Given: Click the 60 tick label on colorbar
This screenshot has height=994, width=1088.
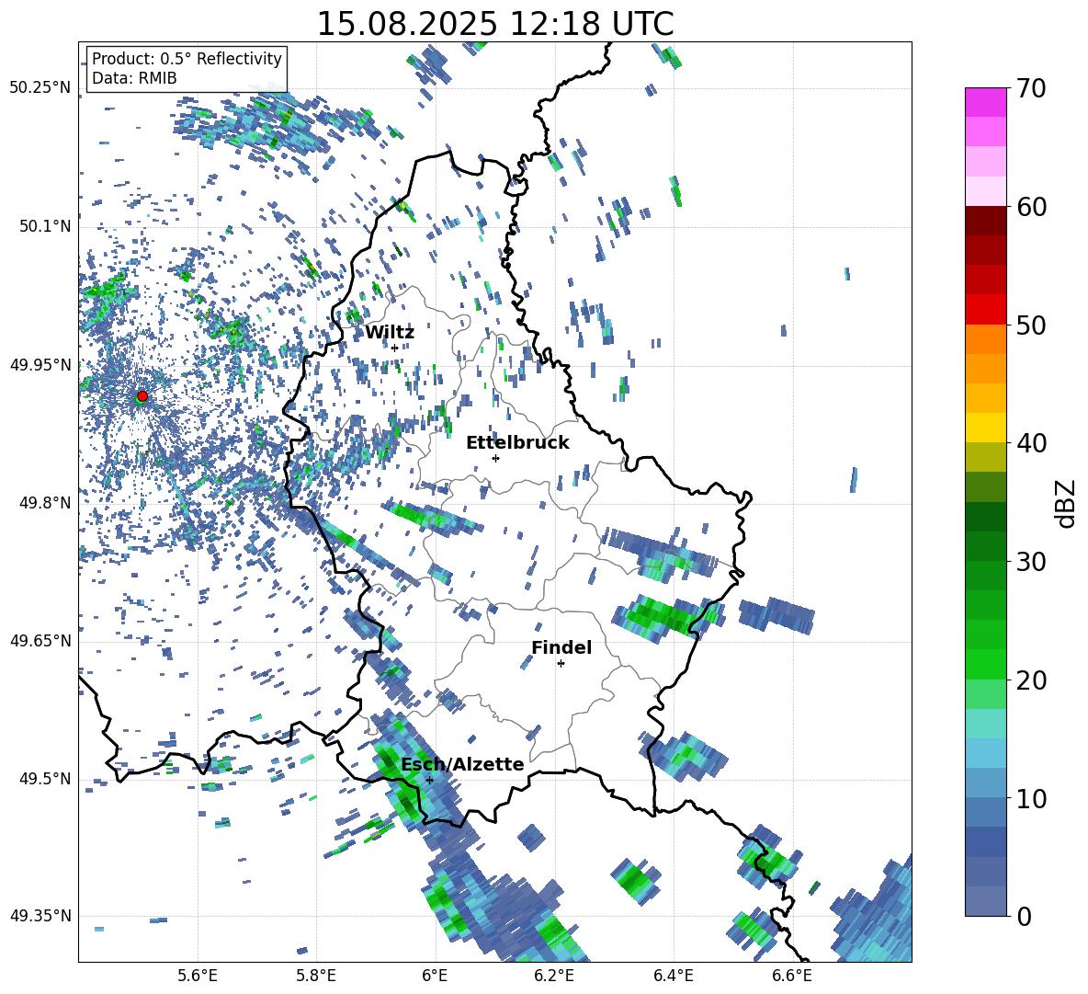Looking at the screenshot, I should [1031, 207].
